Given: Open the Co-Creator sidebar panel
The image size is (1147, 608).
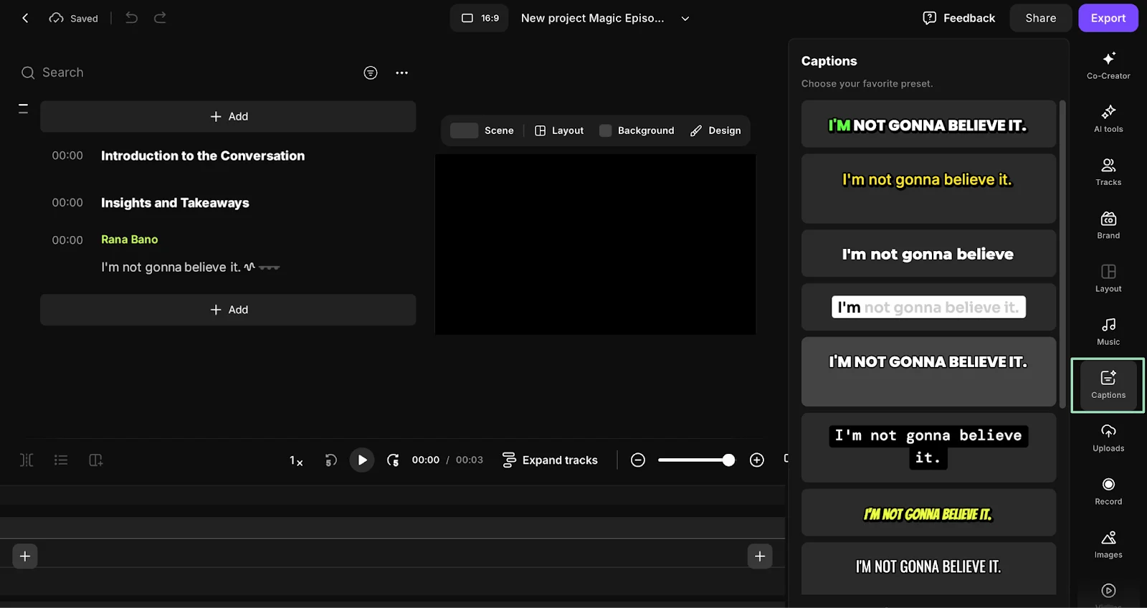Looking at the screenshot, I should (1108, 65).
